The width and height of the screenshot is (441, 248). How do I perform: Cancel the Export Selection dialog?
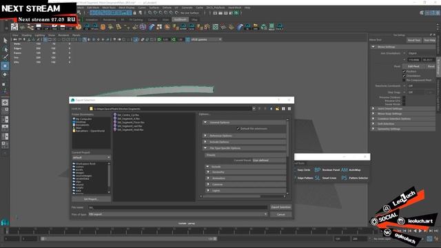pos(280,214)
